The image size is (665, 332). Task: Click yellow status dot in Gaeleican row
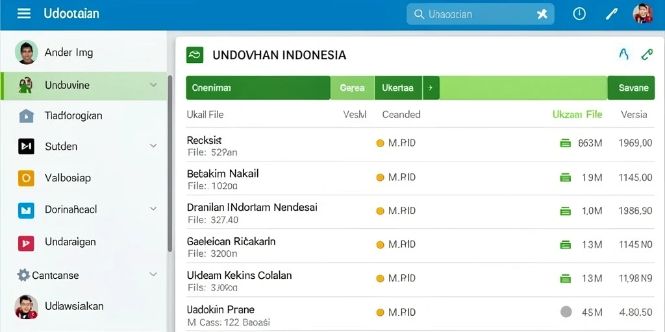click(380, 244)
